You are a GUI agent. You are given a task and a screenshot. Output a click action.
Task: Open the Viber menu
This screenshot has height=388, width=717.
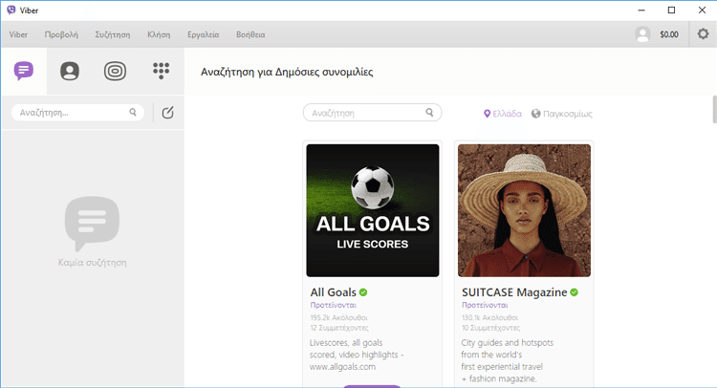click(x=18, y=34)
